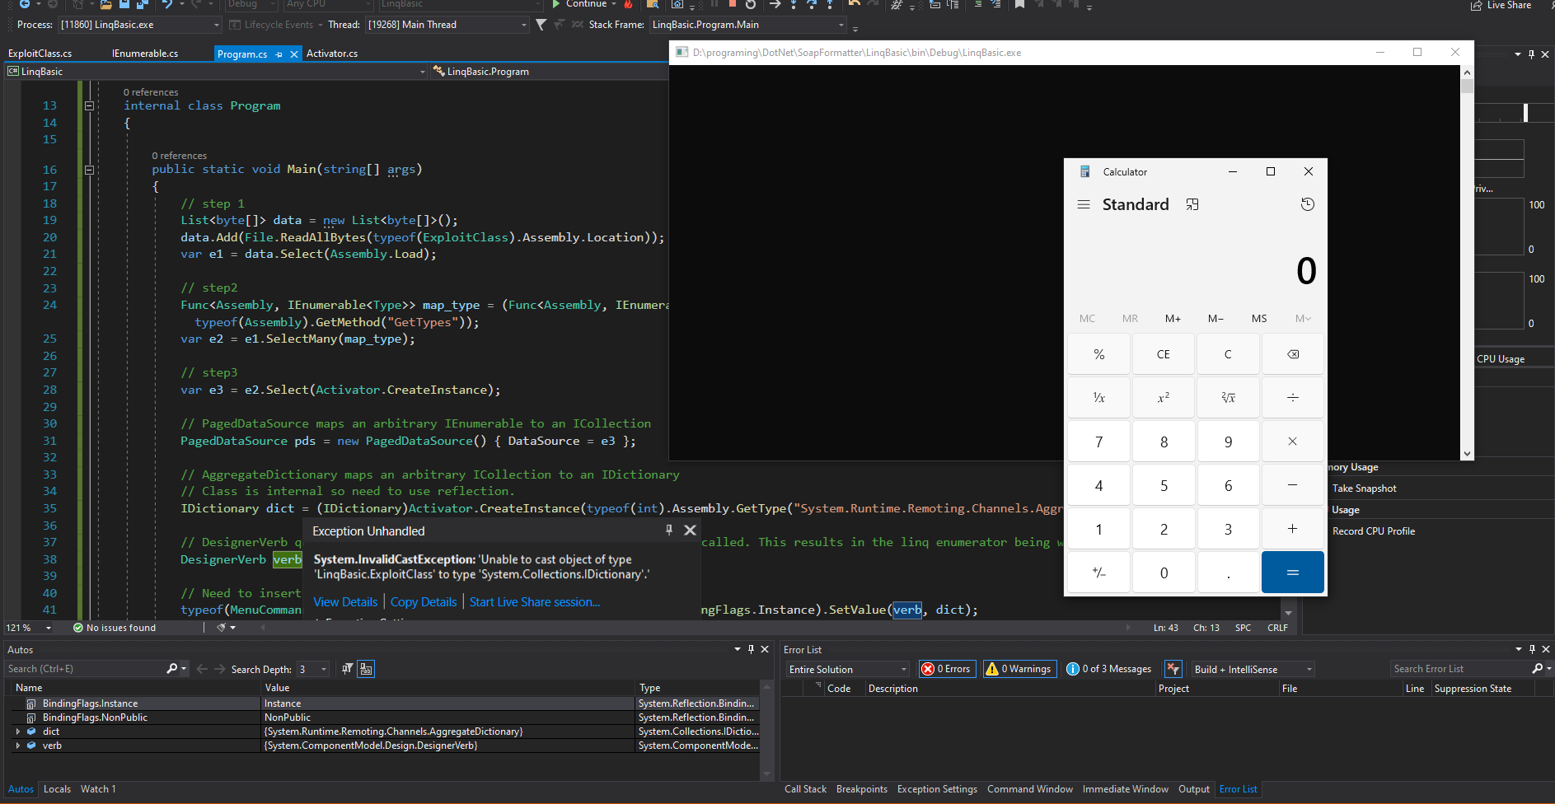Toggle Autos show raw values icon
The image size is (1555, 804).
point(367,669)
